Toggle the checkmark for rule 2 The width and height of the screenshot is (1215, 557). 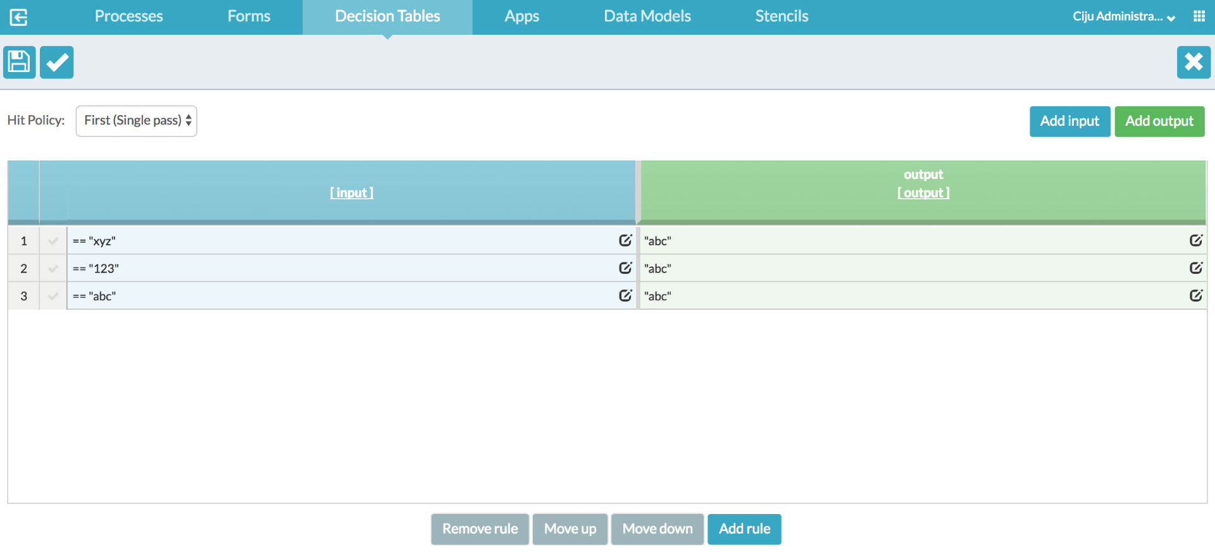tap(53, 269)
